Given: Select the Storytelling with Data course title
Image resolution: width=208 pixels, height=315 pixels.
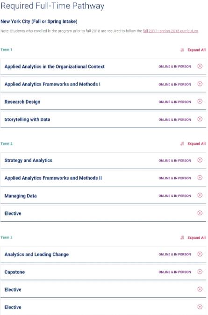Looking at the screenshot, I should (27, 119).
